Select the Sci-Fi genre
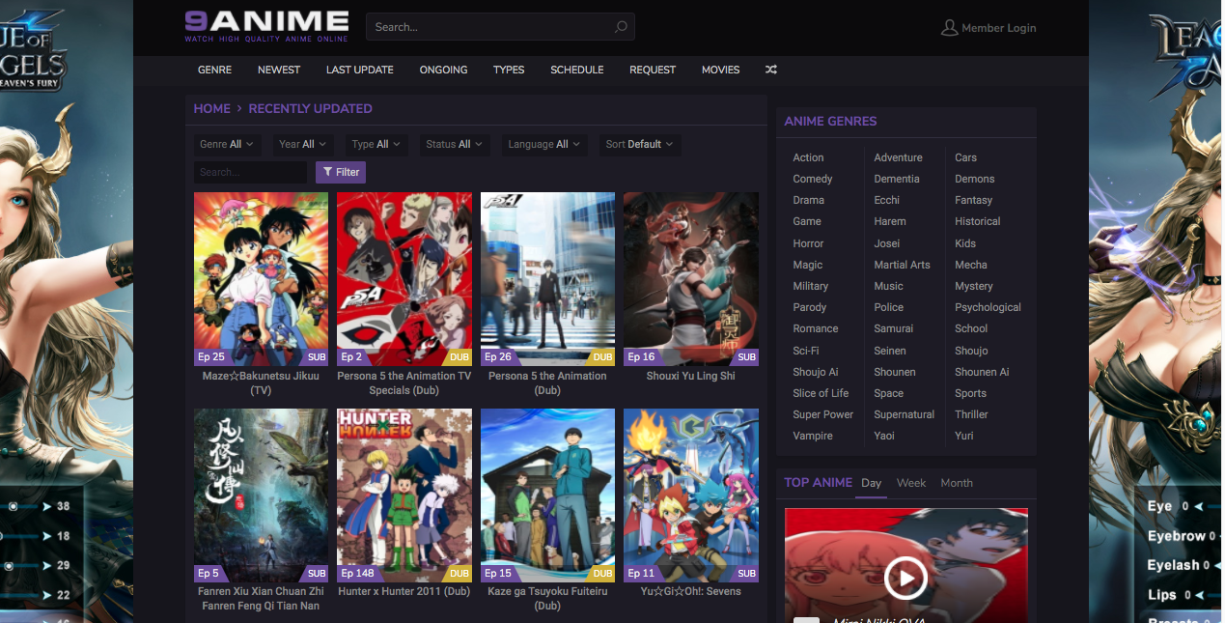This screenshot has height=623, width=1225. pyautogui.click(x=806, y=351)
